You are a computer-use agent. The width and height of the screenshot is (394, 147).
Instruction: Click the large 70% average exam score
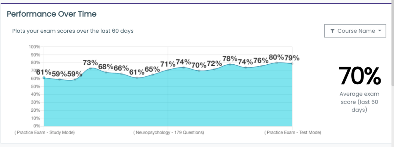point(359,76)
